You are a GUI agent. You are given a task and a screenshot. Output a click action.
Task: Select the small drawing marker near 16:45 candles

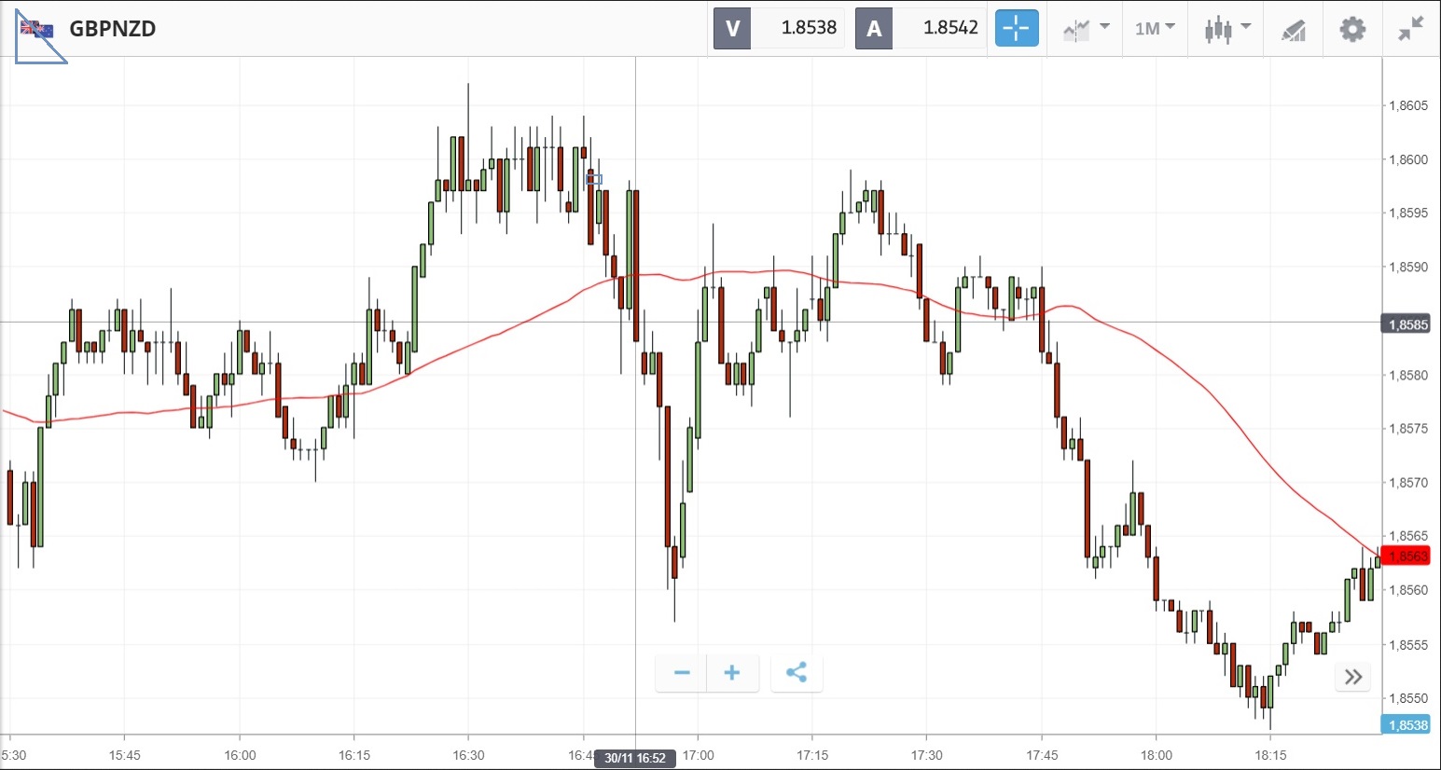(594, 179)
